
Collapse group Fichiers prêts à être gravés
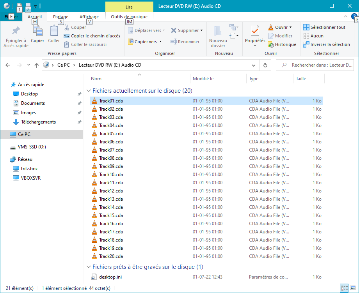[89, 267]
